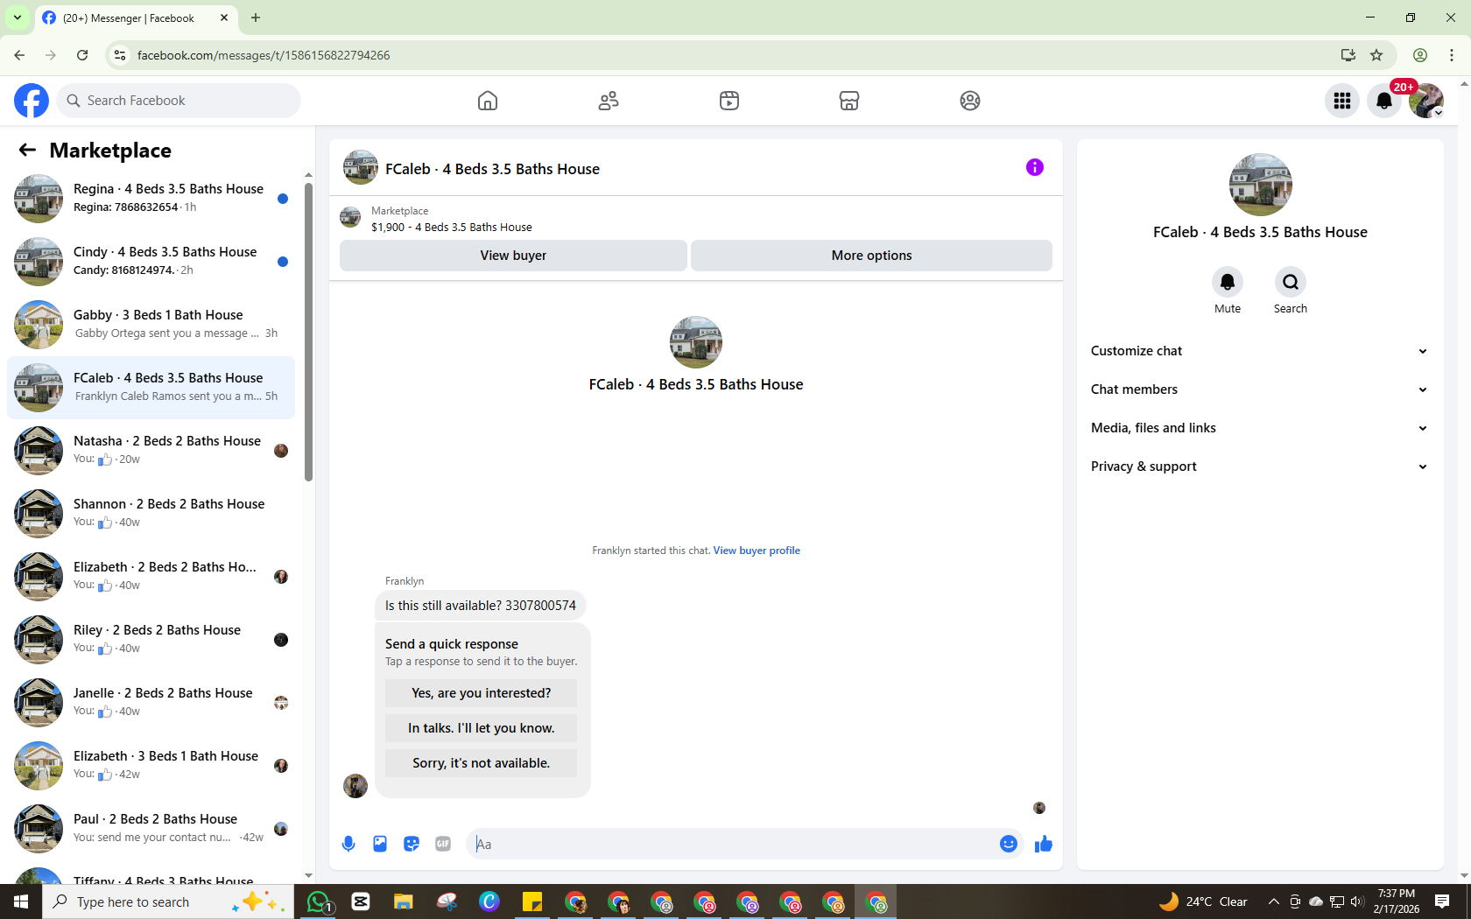1471x919 pixels.
Task: Open Janelle 2 Beds 2 Baths conversation
Action: point(151,703)
